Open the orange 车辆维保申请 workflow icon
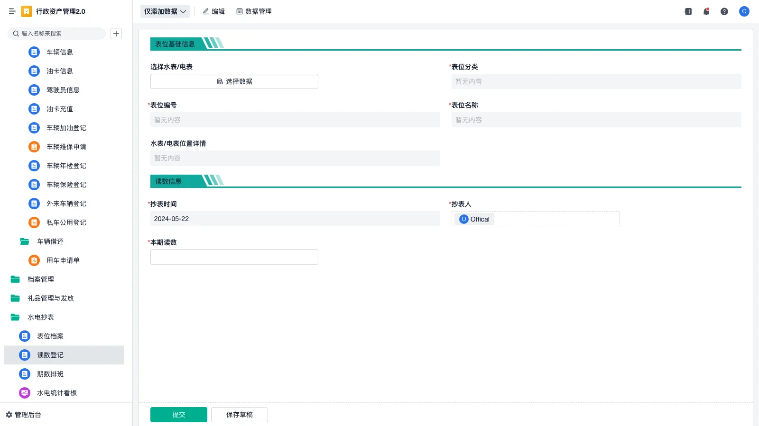This screenshot has height=426, width=759. 34,147
